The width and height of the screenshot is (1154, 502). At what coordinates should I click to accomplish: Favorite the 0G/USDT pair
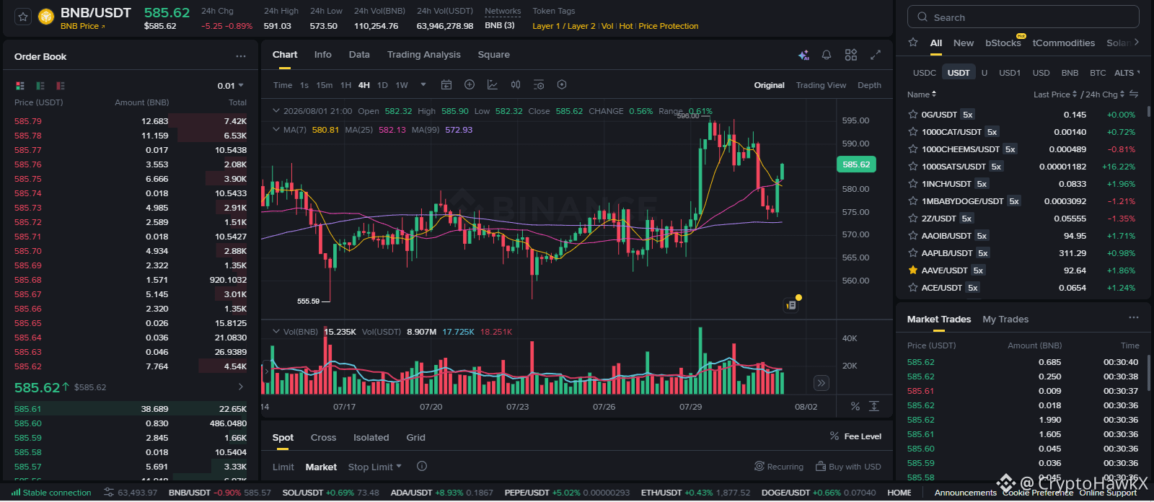pos(913,115)
